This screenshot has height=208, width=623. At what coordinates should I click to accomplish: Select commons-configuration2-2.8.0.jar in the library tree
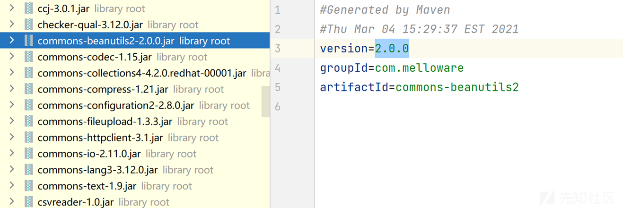point(115,106)
